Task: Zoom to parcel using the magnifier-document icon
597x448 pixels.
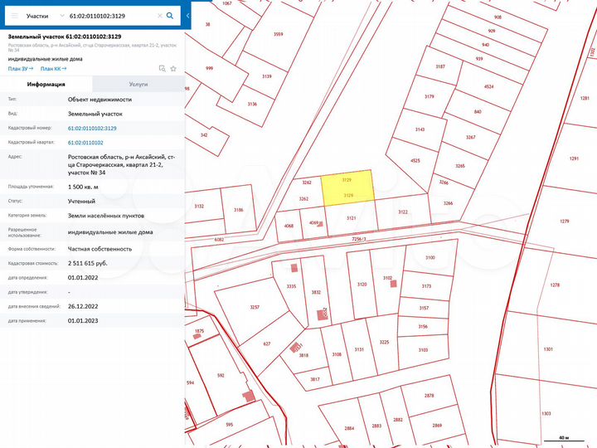Action: (163, 69)
